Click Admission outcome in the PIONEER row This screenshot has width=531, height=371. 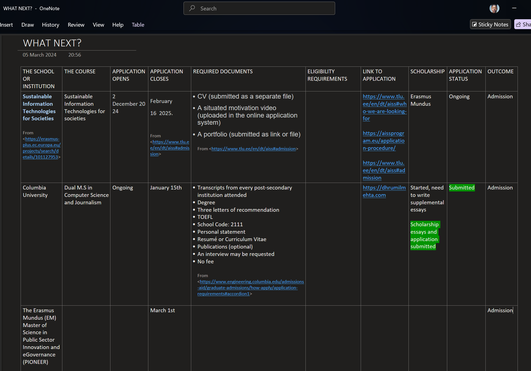(x=500, y=311)
